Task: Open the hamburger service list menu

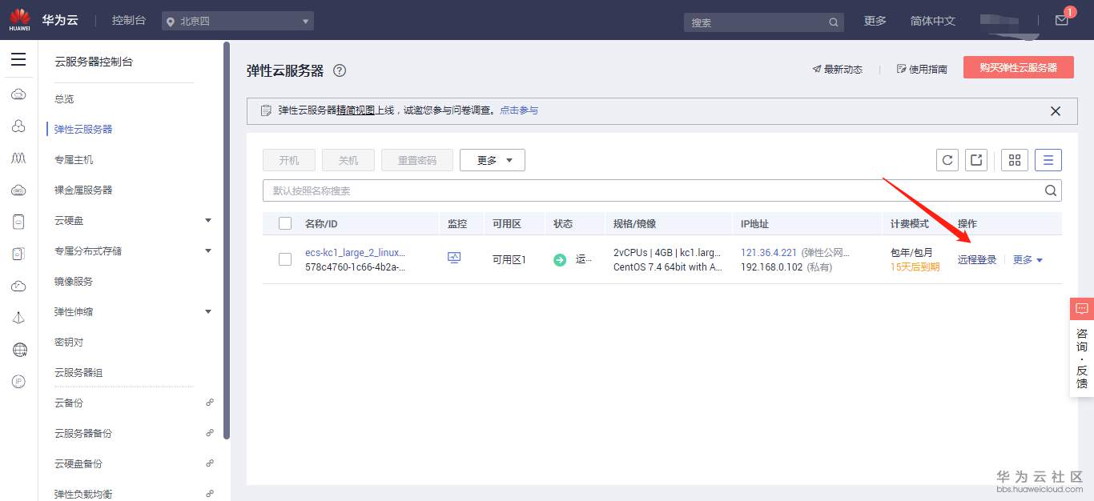Action: [18, 60]
